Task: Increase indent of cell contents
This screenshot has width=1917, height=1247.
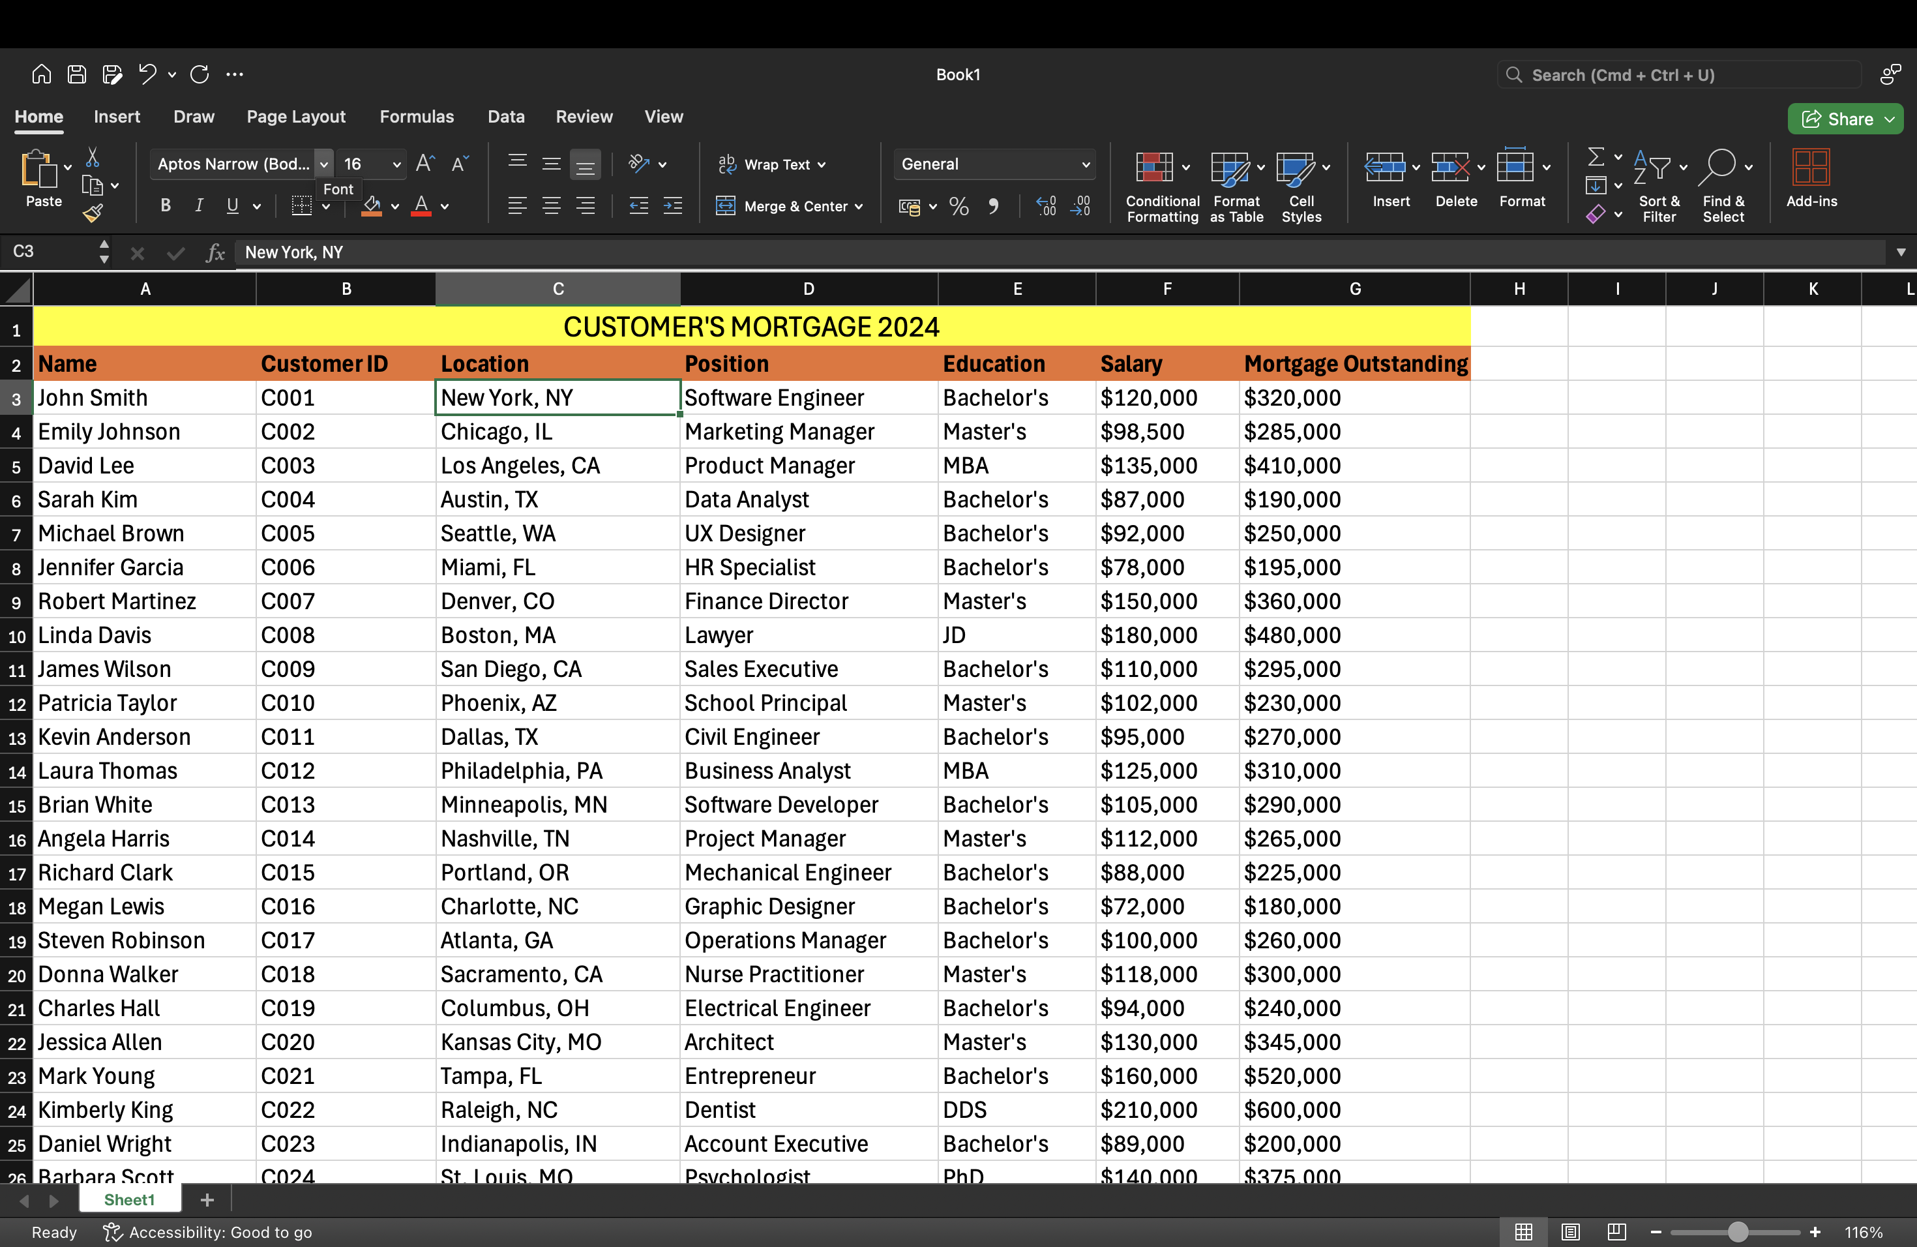Action: 672,206
